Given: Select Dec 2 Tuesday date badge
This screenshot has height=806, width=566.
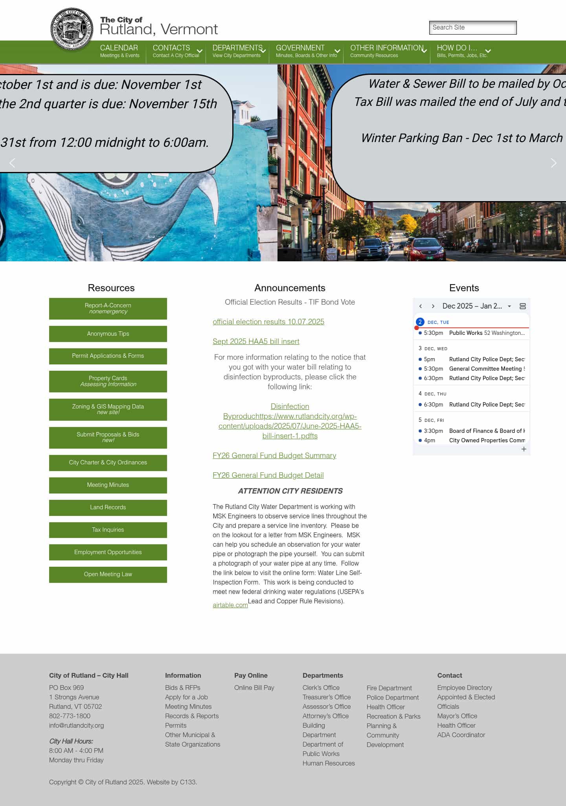Looking at the screenshot, I should click(420, 322).
